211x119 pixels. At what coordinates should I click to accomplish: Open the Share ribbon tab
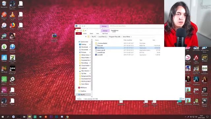[91, 33]
